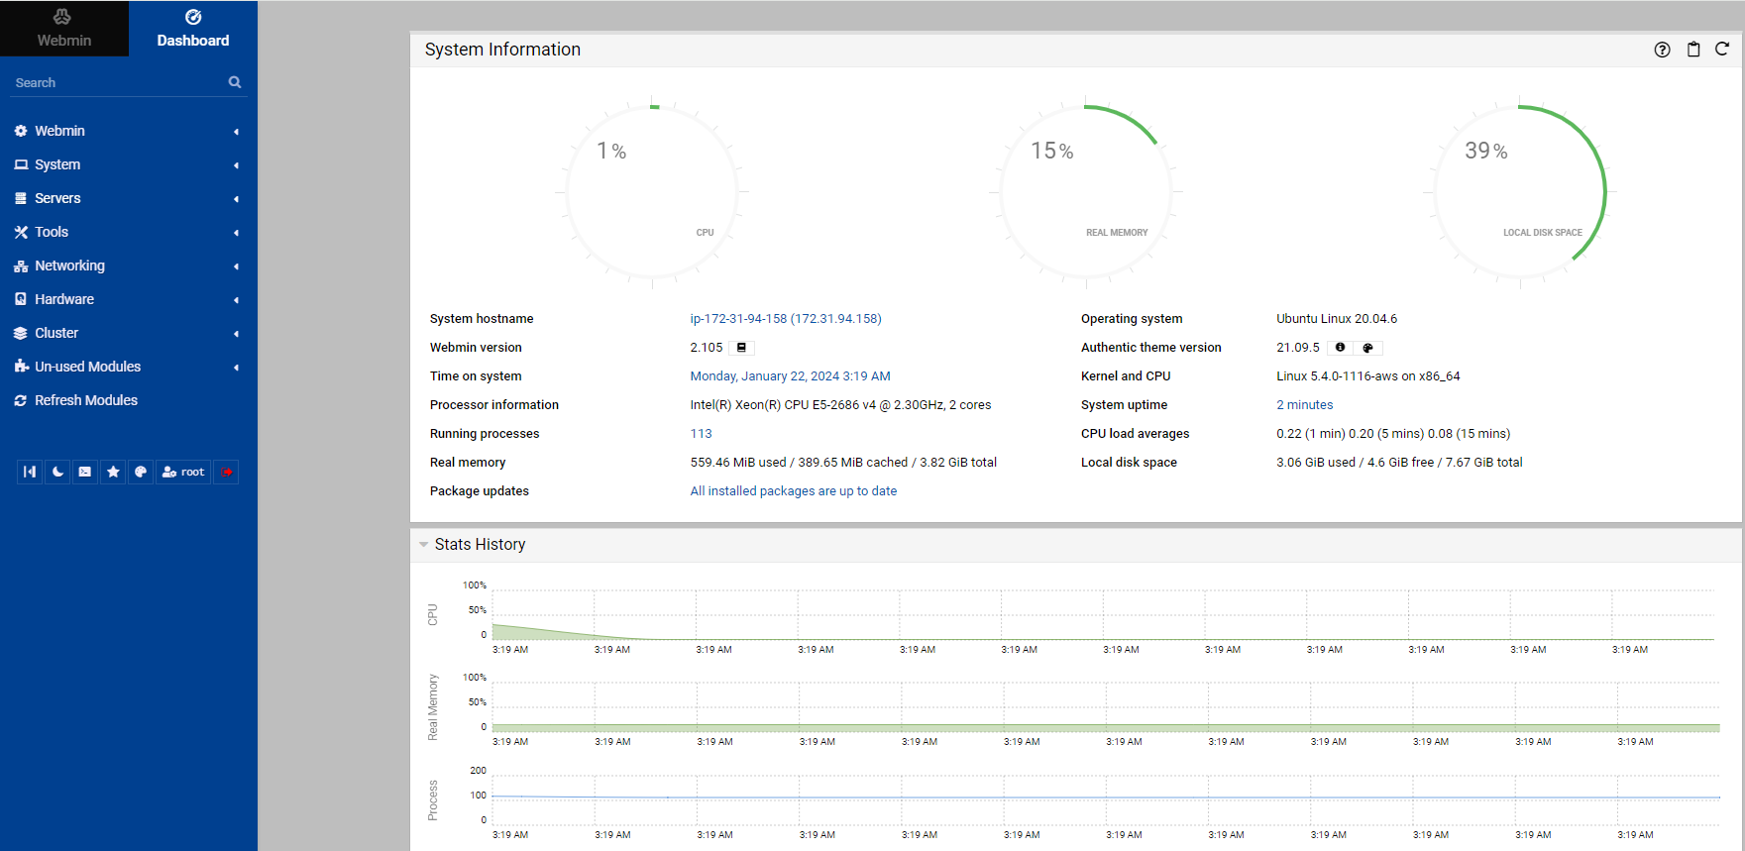The image size is (1745, 851).
Task: Click the red logout icon
Action: coord(226,472)
